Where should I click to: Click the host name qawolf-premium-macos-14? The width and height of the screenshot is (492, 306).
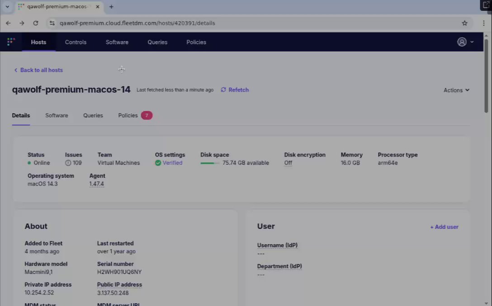click(71, 89)
